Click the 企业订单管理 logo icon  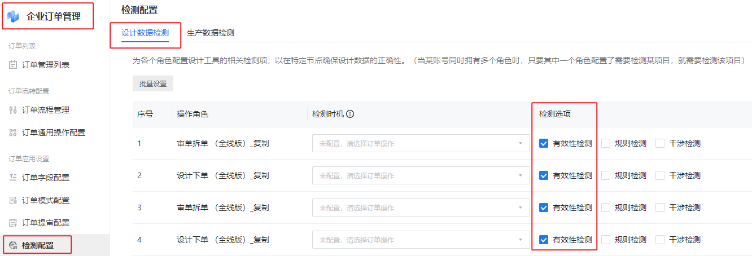(x=14, y=17)
